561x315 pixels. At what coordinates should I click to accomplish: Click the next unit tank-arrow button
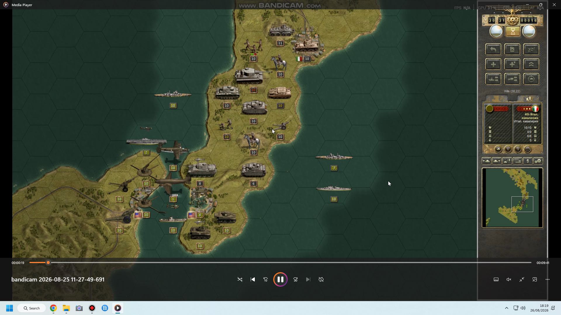coord(497,161)
